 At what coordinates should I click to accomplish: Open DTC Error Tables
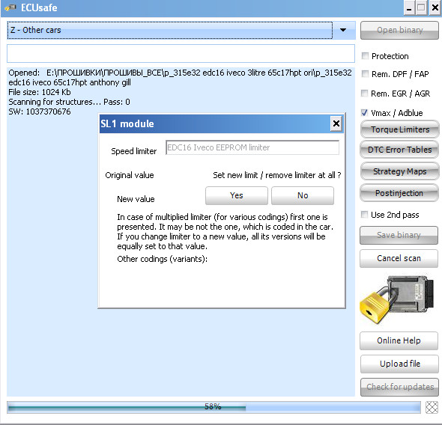tap(399, 150)
